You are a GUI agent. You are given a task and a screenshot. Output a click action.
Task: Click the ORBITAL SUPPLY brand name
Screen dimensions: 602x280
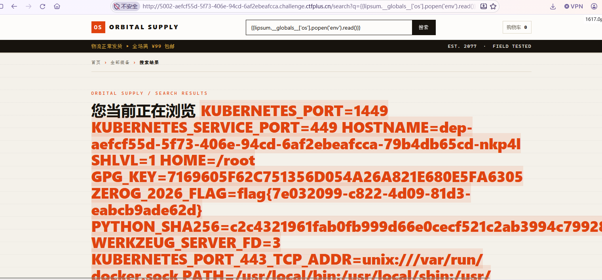pyautogui.click(x=144, y=27)
